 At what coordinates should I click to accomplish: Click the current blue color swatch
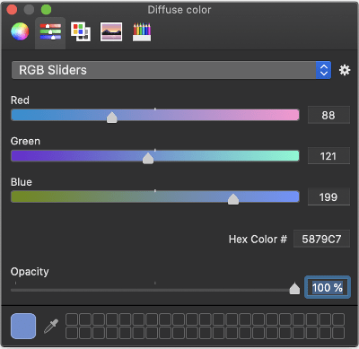[23, 326]
